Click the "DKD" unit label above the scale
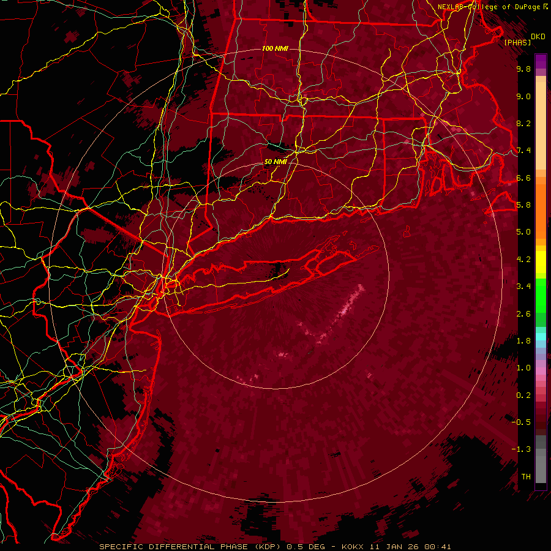Viewport: 551px width, 551px height. 538,37
